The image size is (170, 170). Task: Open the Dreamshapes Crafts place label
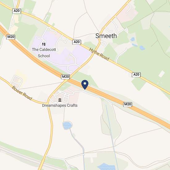coord(60,105)
